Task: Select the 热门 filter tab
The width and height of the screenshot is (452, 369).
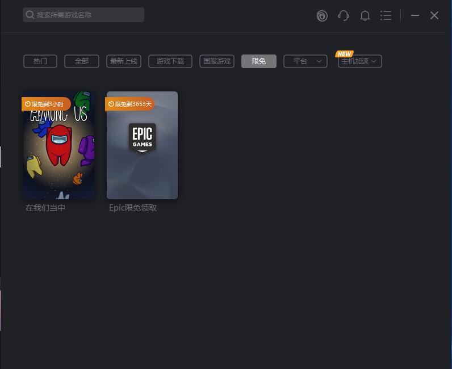Action: tap(40, 61)
